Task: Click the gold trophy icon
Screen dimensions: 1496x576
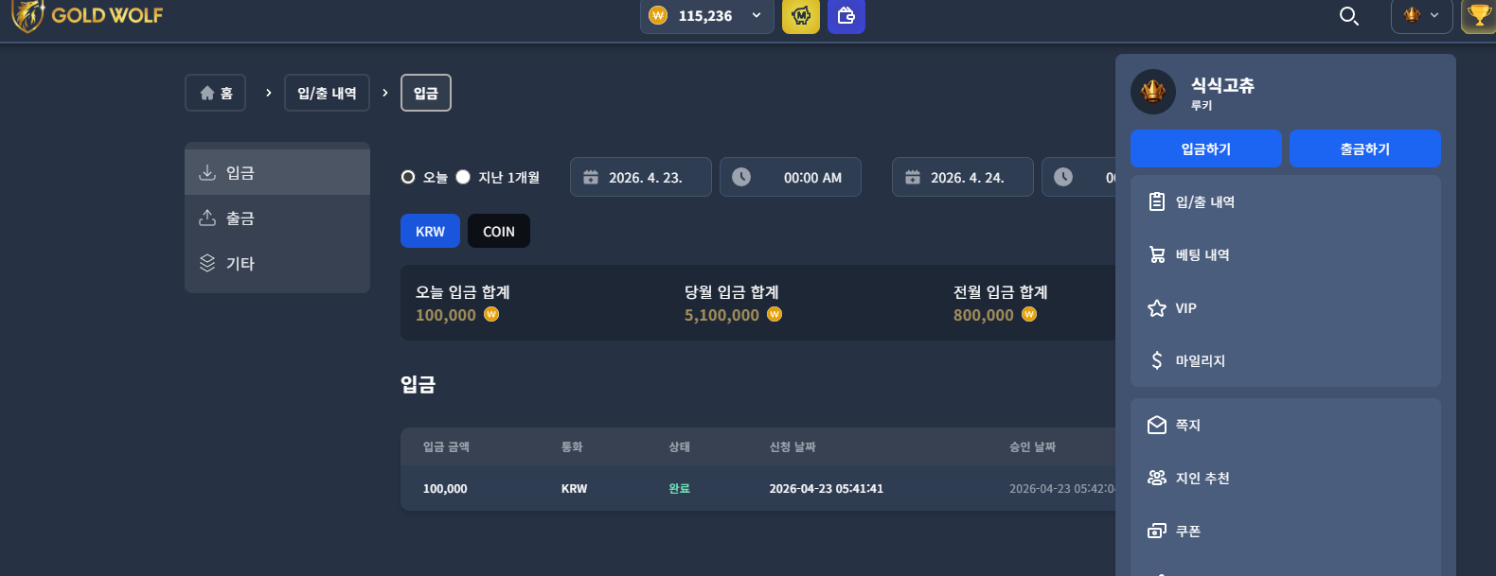Action: (1479, 15)
